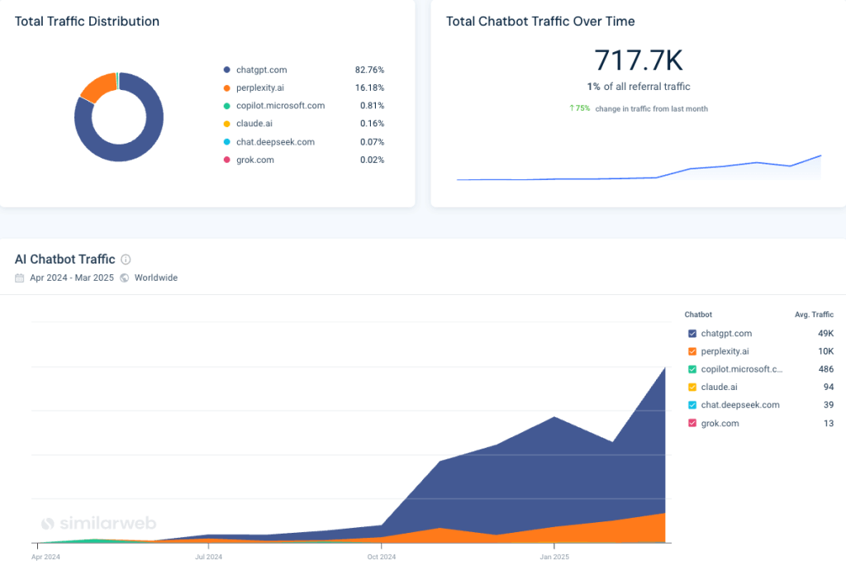
Task: Uncheck chatgpt.com in the chart legend
Action: pyautogui.click(x=694, y=333)
